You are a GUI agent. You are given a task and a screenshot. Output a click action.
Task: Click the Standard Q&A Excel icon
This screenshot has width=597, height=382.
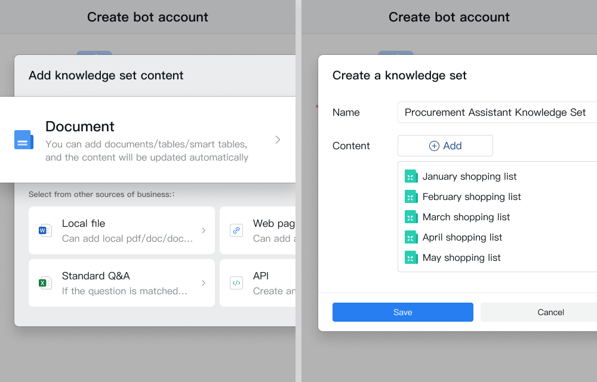(x=45, y=283)
